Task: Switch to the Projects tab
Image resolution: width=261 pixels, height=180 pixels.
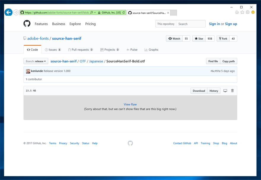Action: (110, 49)
